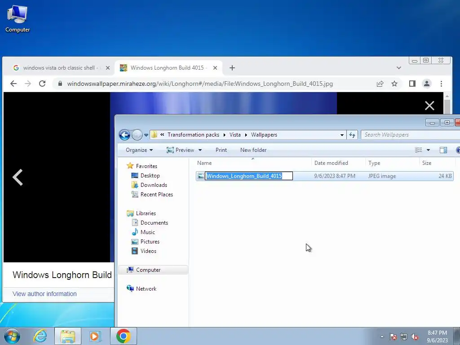Open Recent Places in the navigation pane
This screenshot has height=345, width=460.
click(x=152, y=194)
